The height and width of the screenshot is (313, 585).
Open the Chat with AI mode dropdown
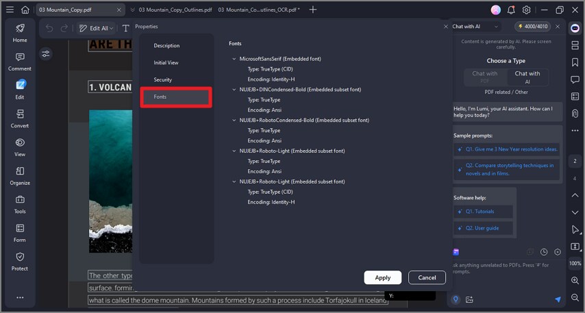[x=475, y=27]
